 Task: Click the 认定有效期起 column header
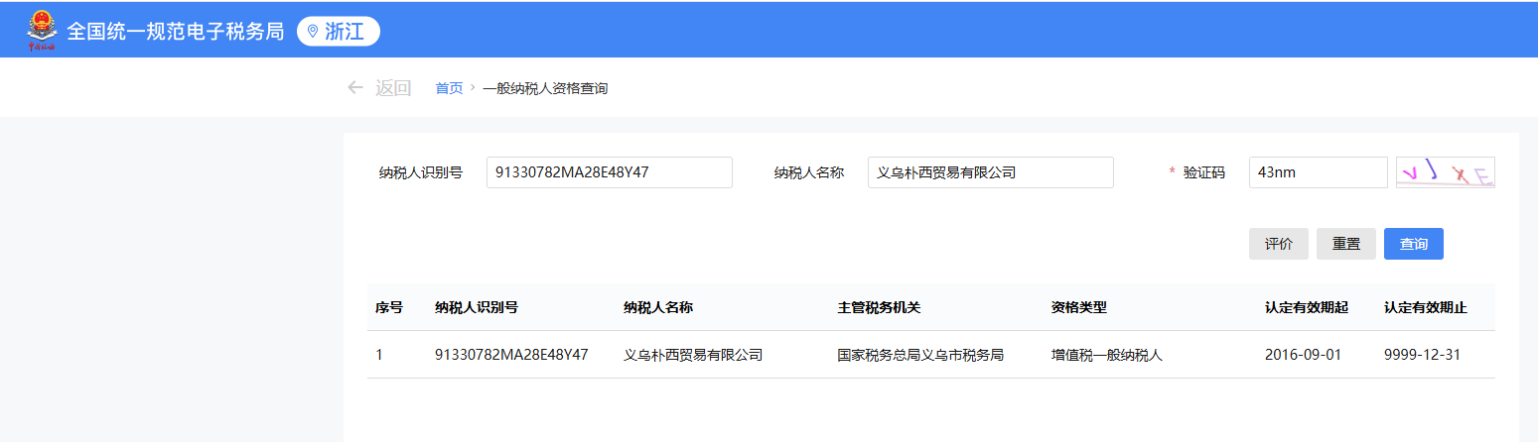pos(1306,307)
